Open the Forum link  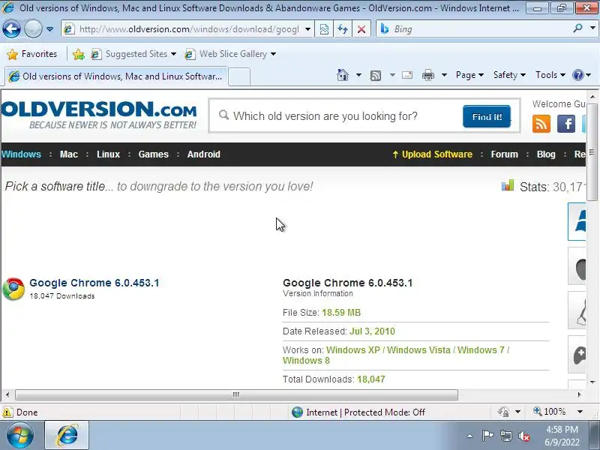504,154
